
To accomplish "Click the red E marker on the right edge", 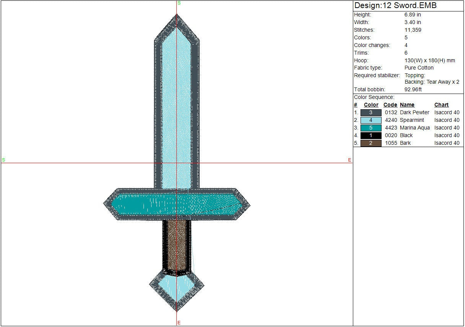I will coord(349,160).
